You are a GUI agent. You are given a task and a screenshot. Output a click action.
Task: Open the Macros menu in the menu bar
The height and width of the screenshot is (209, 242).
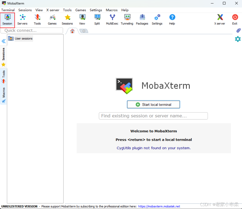(112, 10)
